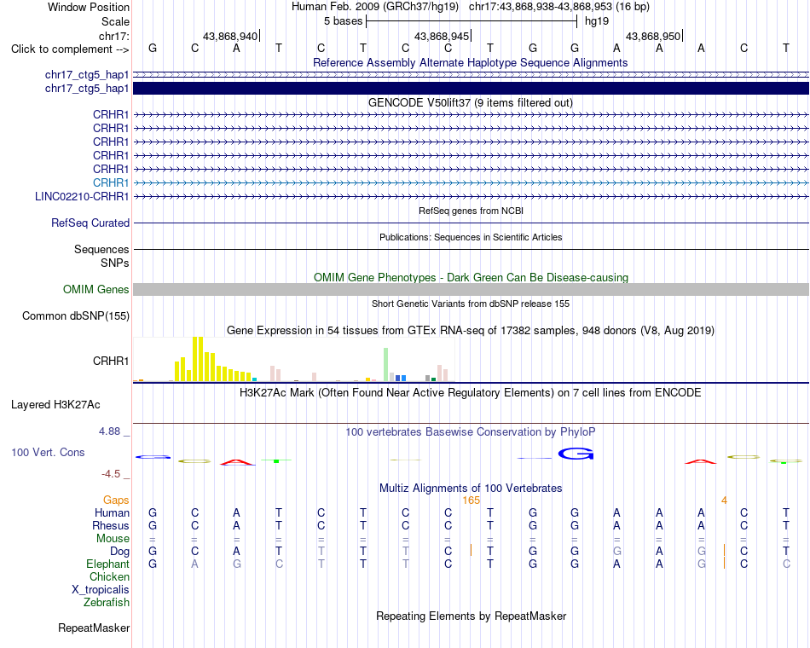810x648 pixels.
Task: Click the PhyloP upper scale value 4.88
Action: click(x=109, y=431)
